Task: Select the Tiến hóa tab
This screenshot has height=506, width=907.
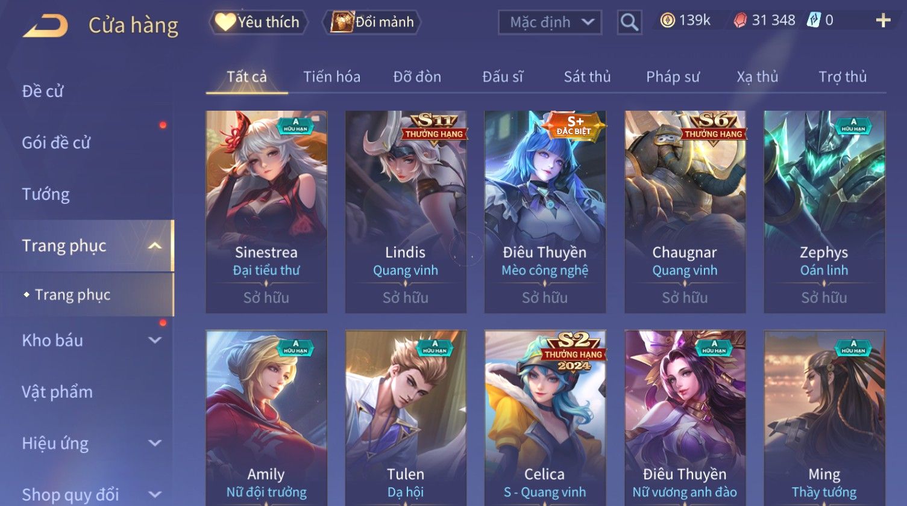Action: click(x=331, y=76)
